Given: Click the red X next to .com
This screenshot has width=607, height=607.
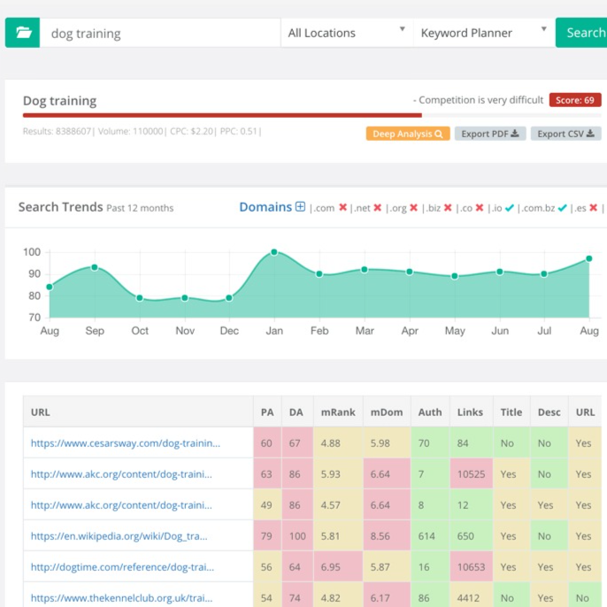Looking at the screenshot, I should 342,208.
